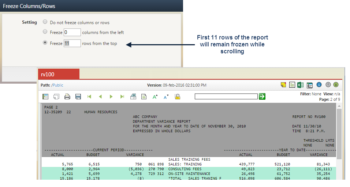Click the scroll up arrow of report

(339, 106)
